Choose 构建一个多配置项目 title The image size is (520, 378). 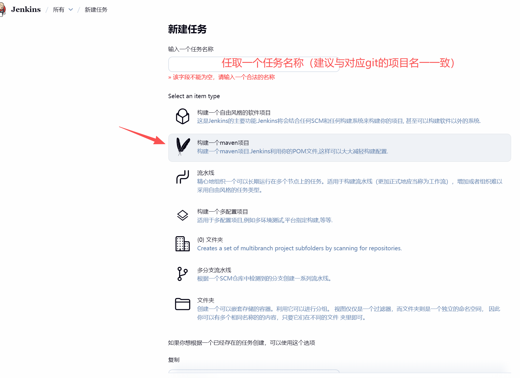pos(222,212)
